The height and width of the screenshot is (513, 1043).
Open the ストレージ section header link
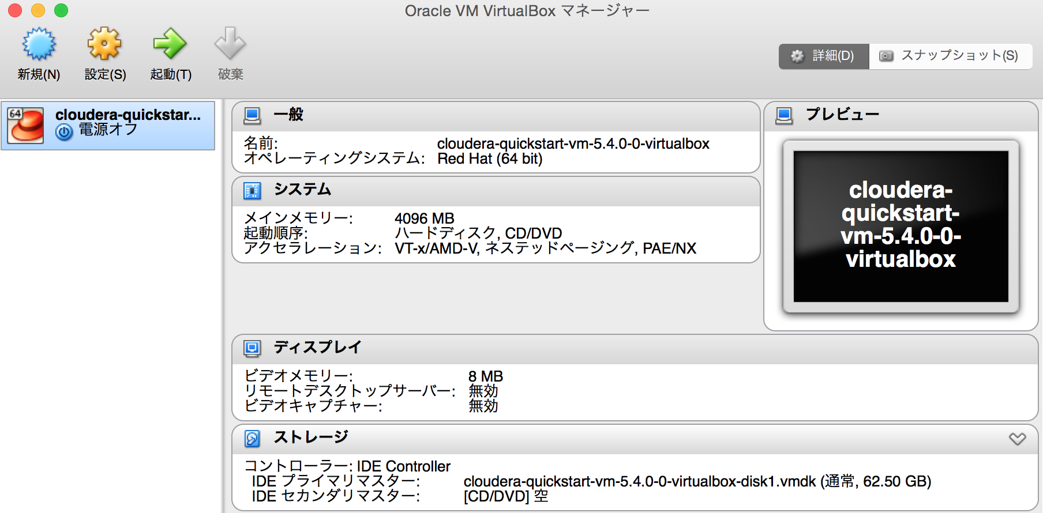click(x=311, y=437)
